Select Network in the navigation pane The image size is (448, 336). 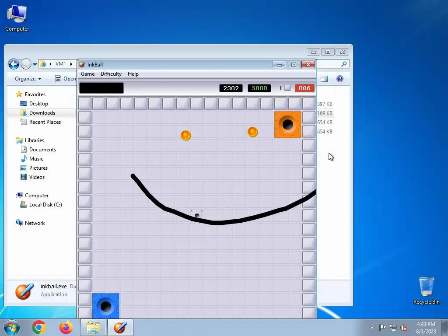click(x=35, y=223)
